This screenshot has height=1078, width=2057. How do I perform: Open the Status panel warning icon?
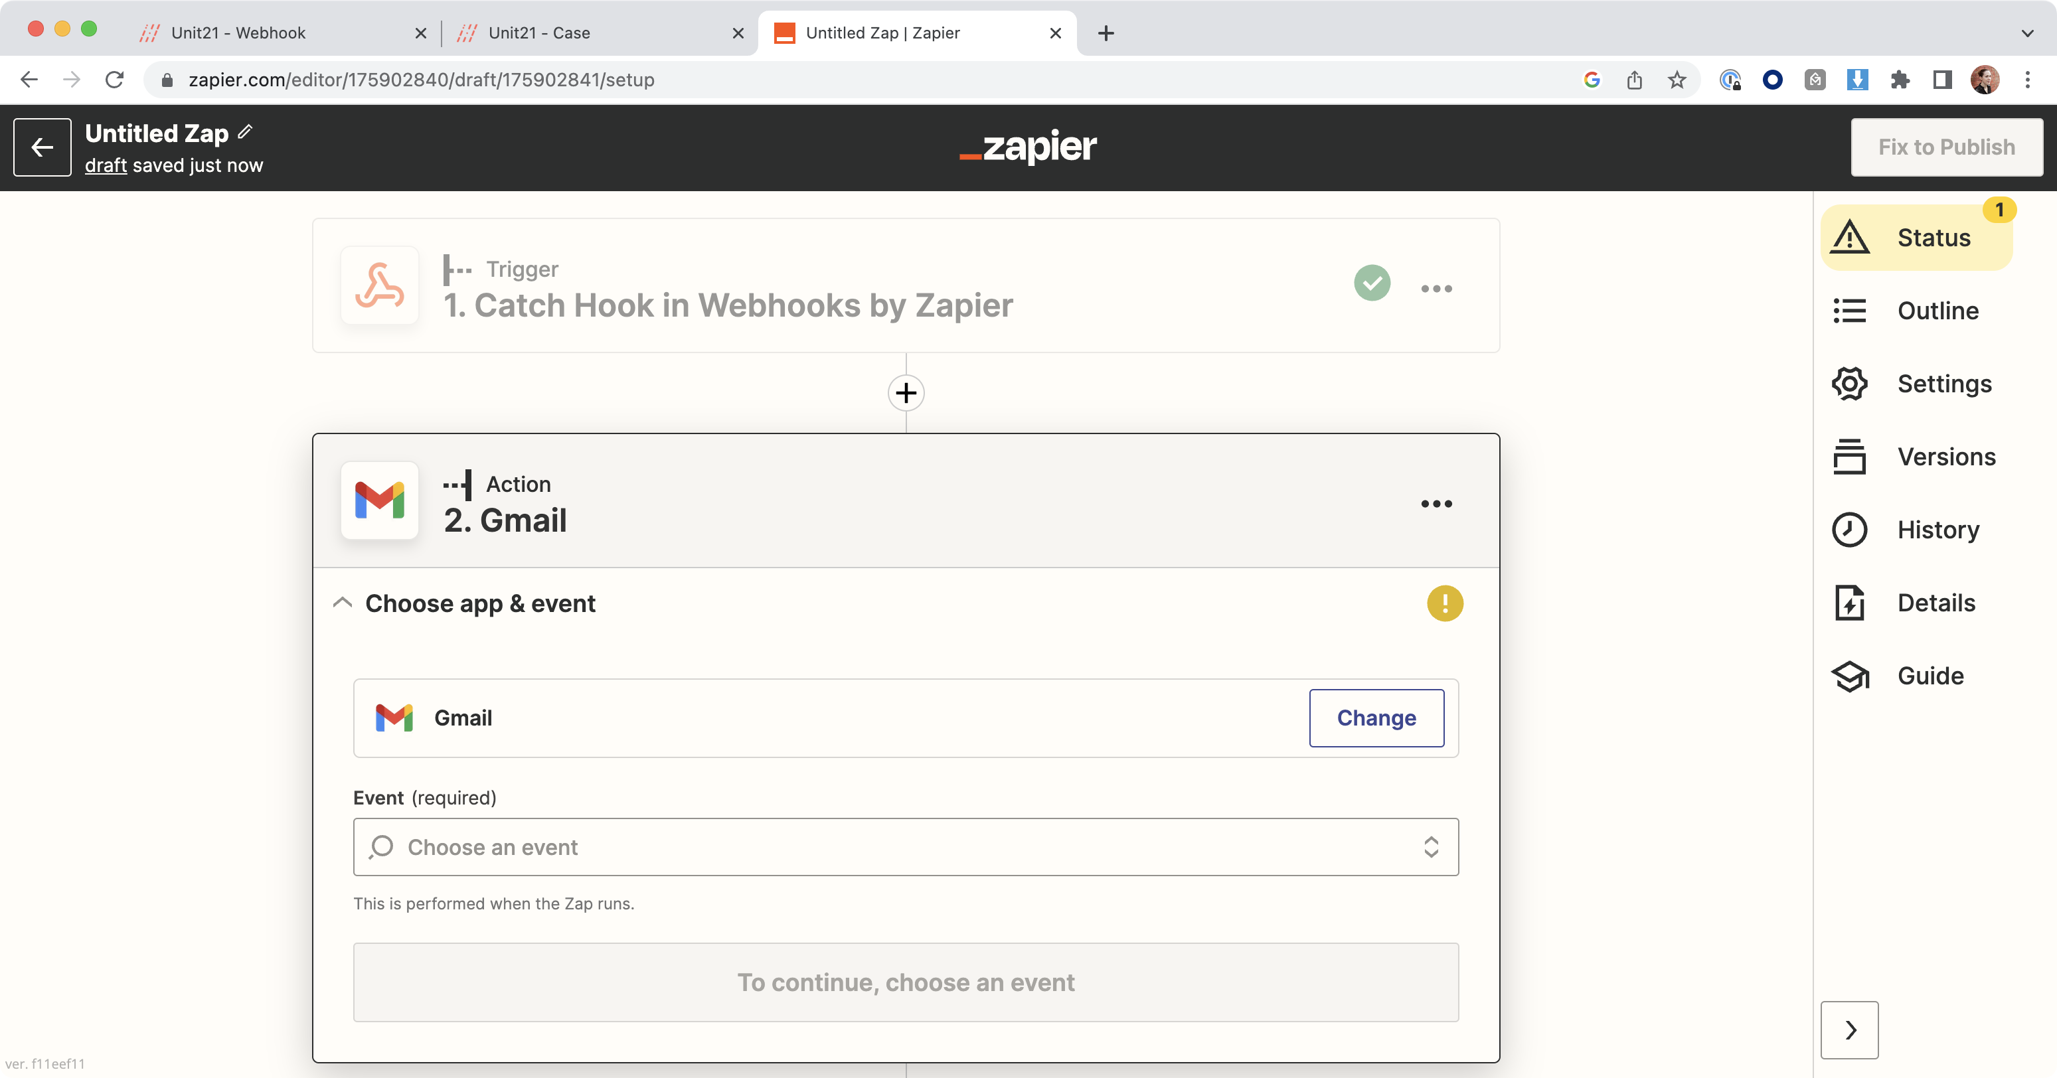click(1849, 237)
